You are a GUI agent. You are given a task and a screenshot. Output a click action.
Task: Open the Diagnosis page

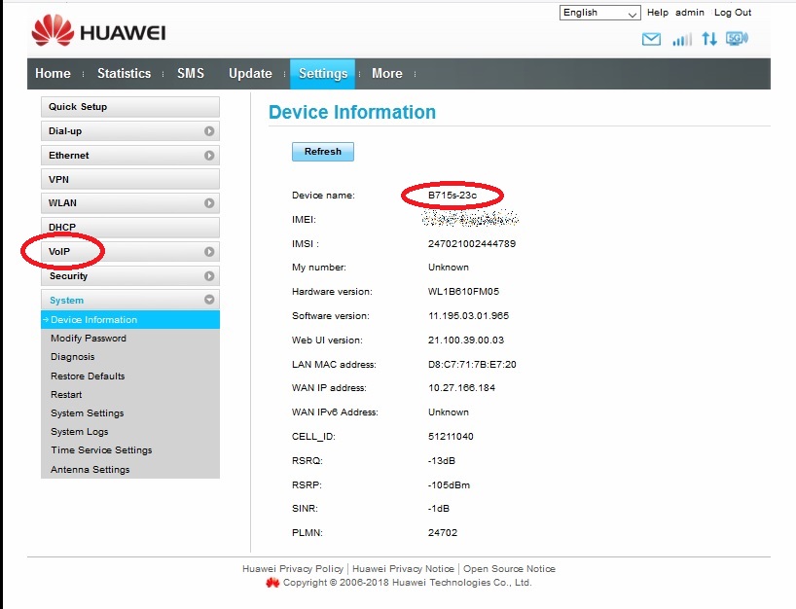point(73,357)
